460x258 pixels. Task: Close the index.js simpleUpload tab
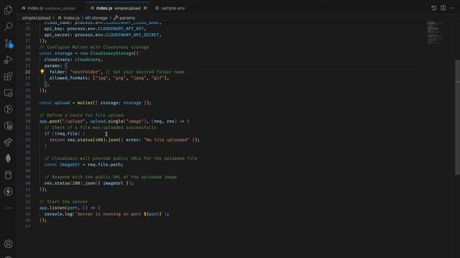click(145, 8)
